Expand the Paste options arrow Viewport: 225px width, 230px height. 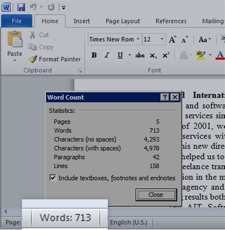(x=15, y=61)
